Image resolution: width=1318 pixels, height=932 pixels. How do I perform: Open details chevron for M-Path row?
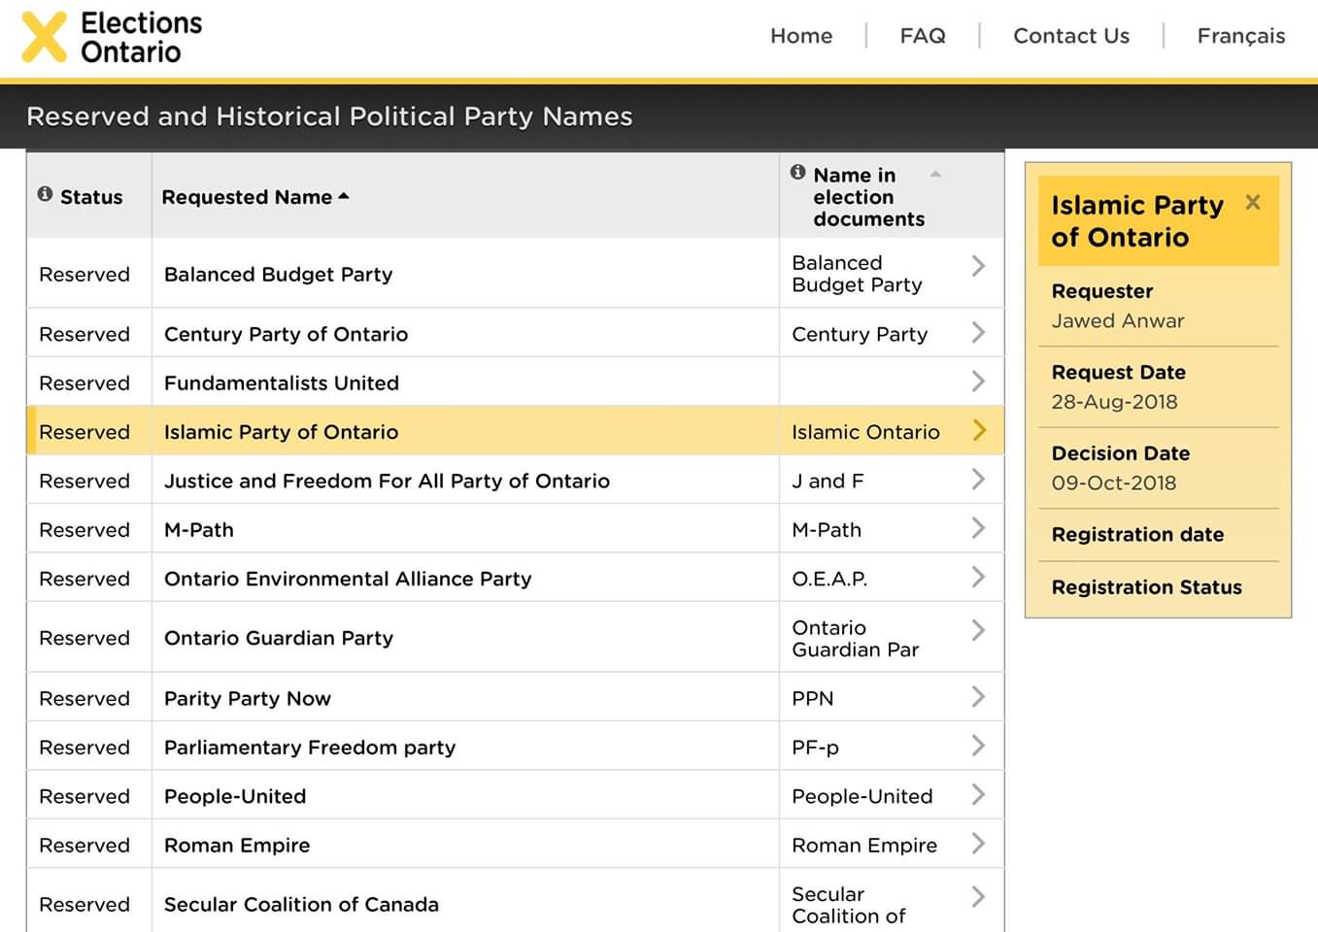click(978, 528)
